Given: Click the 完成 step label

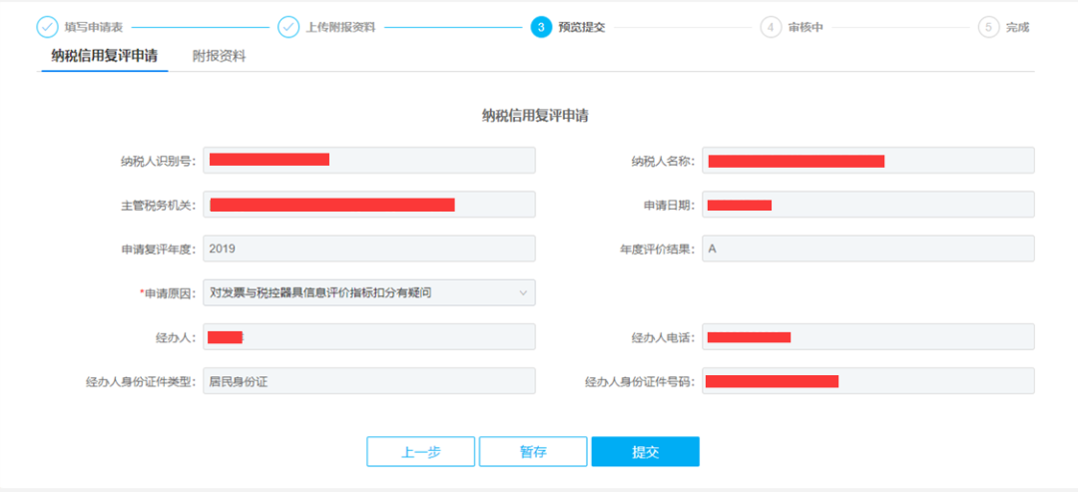Looking at the screenshot, I should (1017, 28).
